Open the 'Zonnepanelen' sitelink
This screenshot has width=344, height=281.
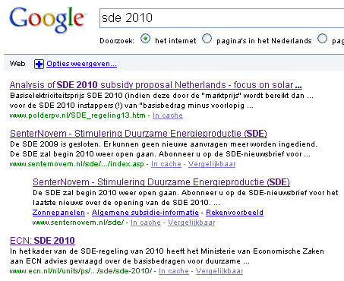click(58, 213)
